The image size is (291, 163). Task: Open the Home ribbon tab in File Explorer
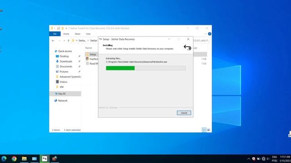[x=66, y=34]
